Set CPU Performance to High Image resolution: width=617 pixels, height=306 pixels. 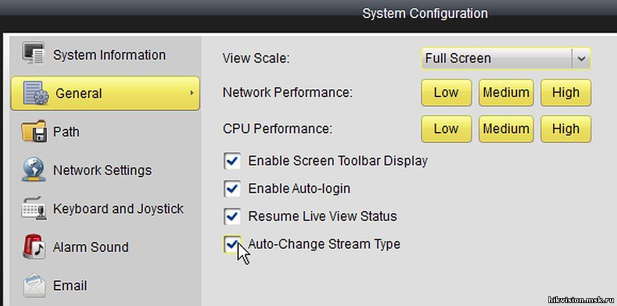click(566, 129)
